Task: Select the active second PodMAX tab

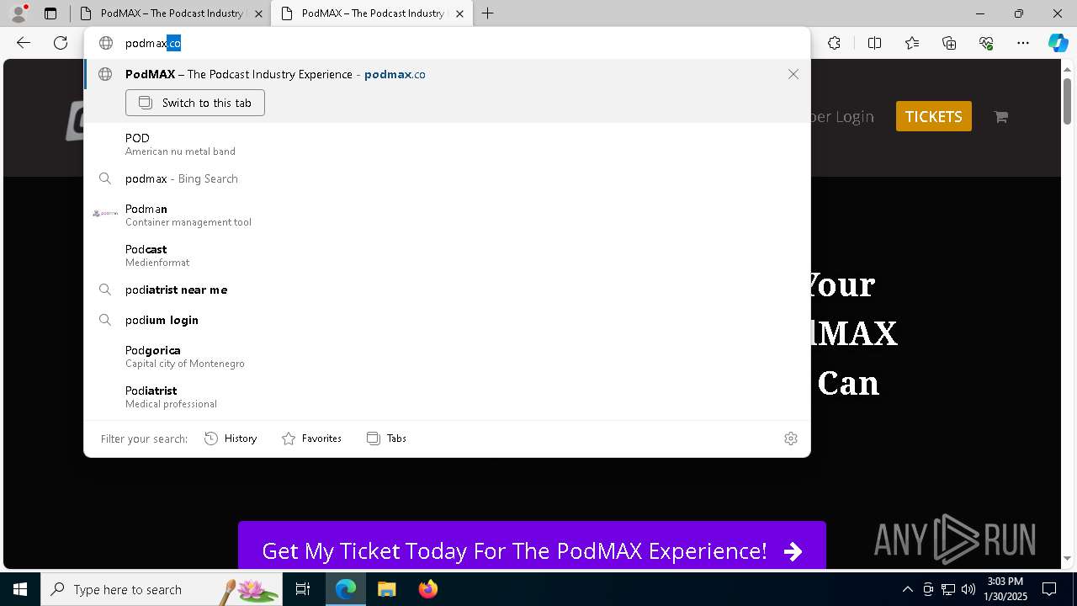Action: tap(370, 13)
